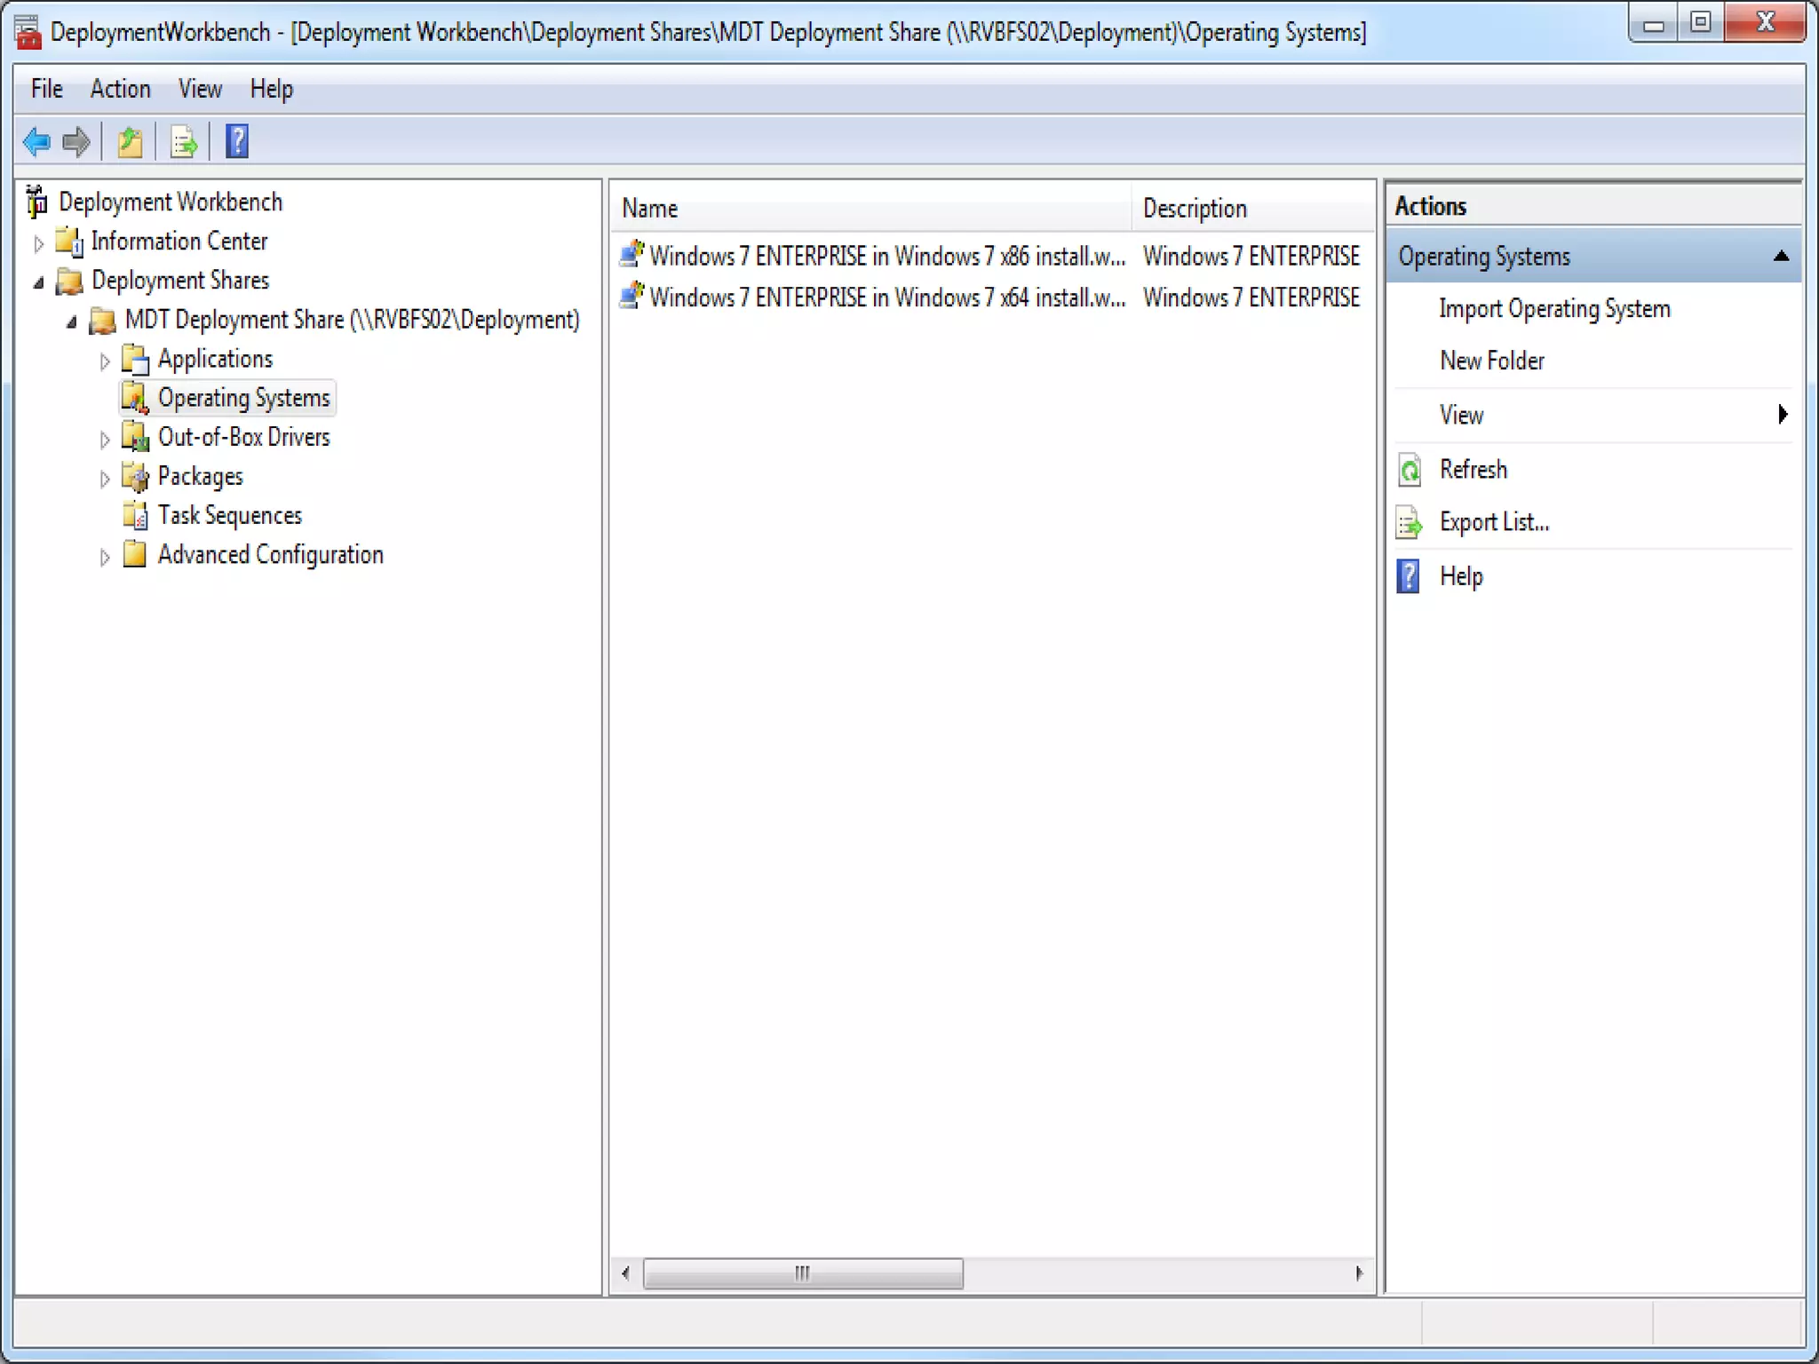1819x1364 pixels.
Task: Click Description cell of x86 row
Action: (1251, 256)
